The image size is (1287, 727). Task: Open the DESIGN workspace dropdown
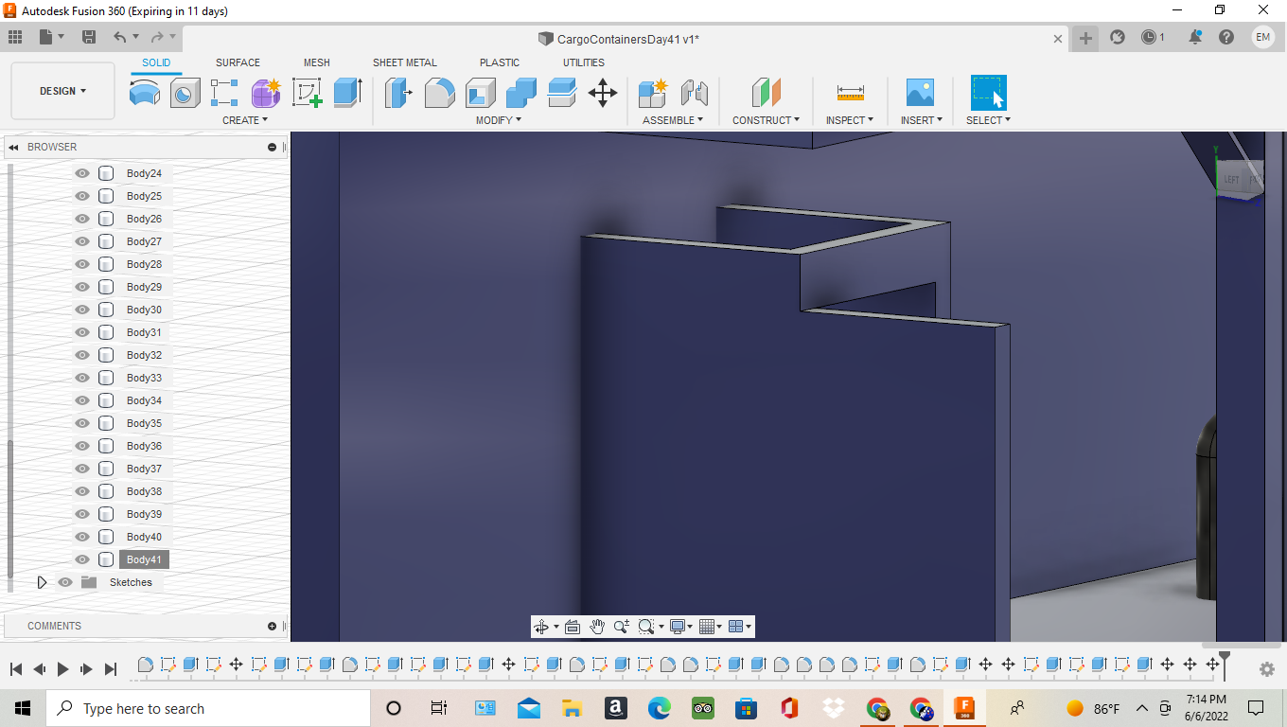click(62, 92)
